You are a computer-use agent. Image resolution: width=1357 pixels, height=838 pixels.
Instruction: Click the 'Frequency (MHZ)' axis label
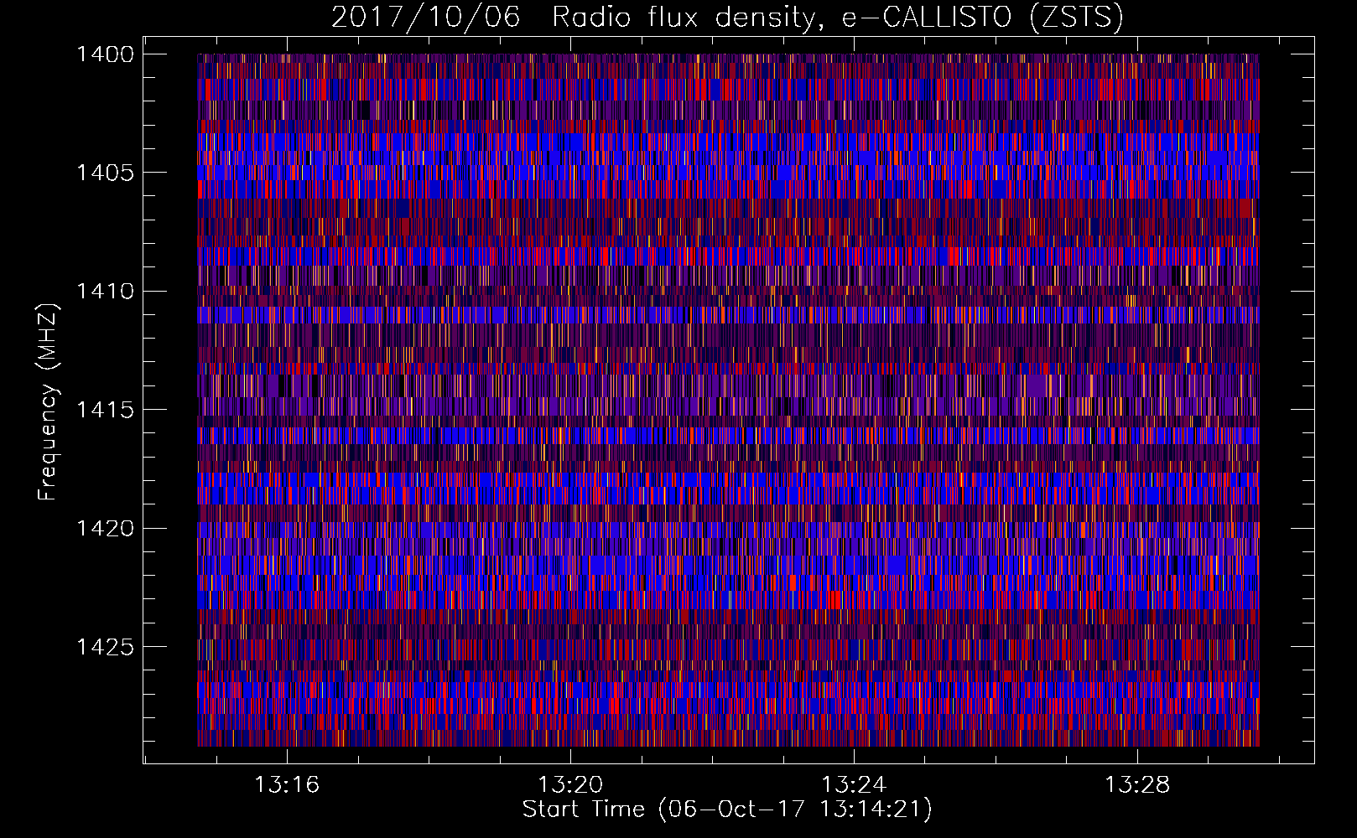[48, 402]
